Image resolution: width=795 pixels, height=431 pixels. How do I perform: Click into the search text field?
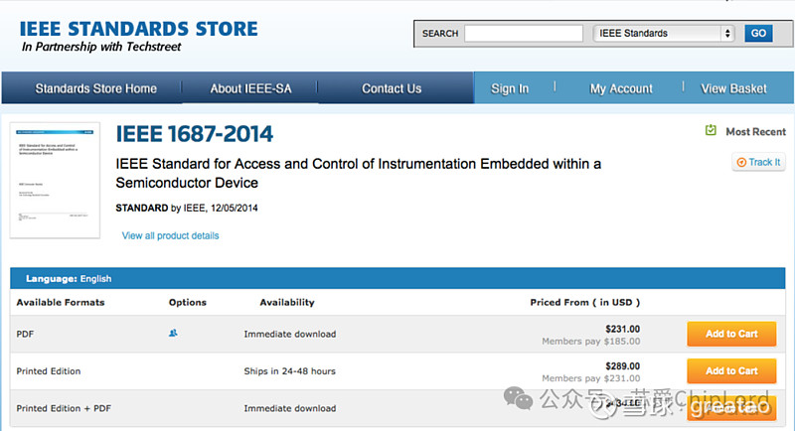pos(522,33)
